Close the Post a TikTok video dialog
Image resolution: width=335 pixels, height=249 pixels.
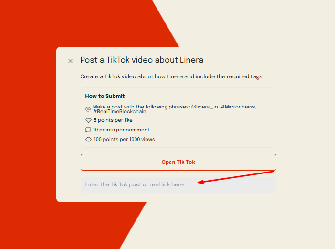(x=70, y=61)
